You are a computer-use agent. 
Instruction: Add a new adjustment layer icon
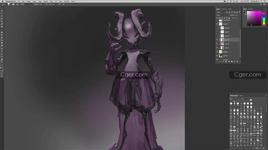tap(229, 62)
